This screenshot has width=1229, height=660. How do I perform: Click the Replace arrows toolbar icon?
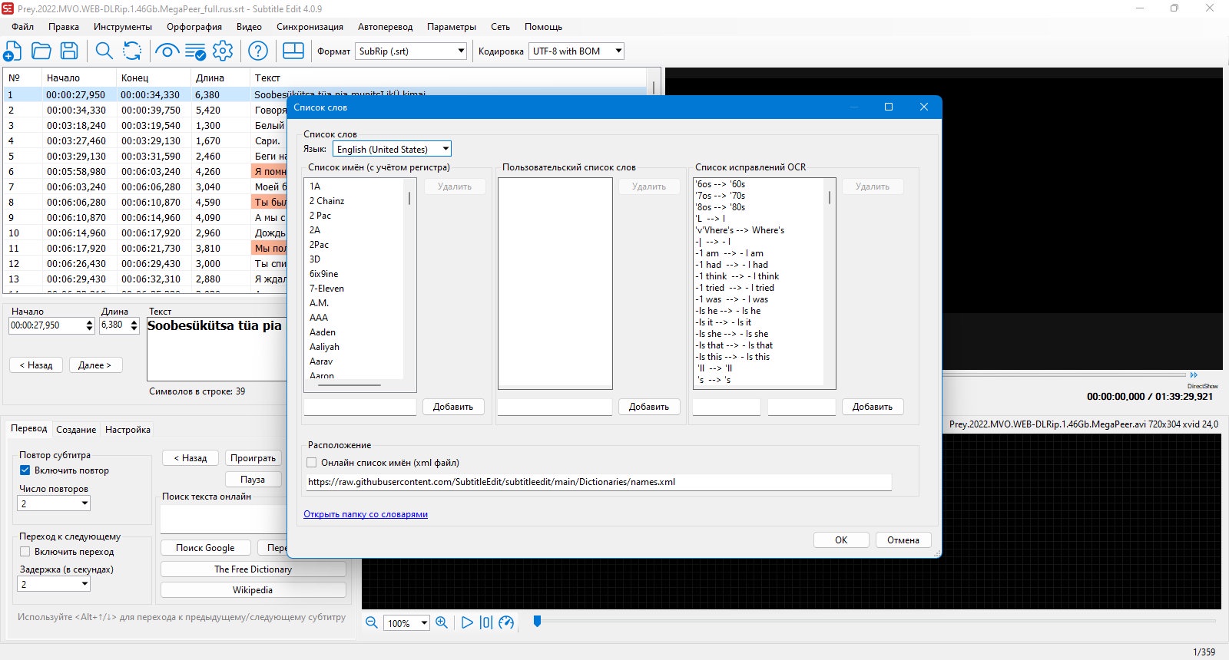click(x=132, y=51)
